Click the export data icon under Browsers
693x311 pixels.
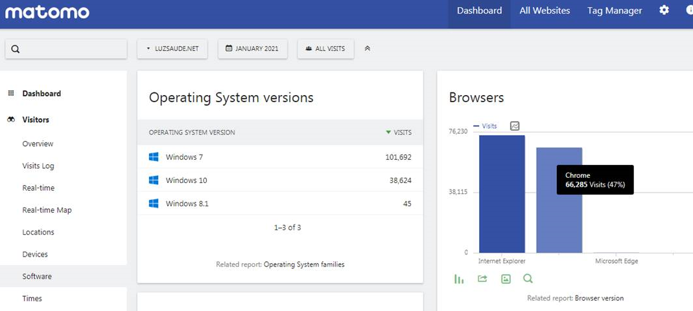click(482, 279)
